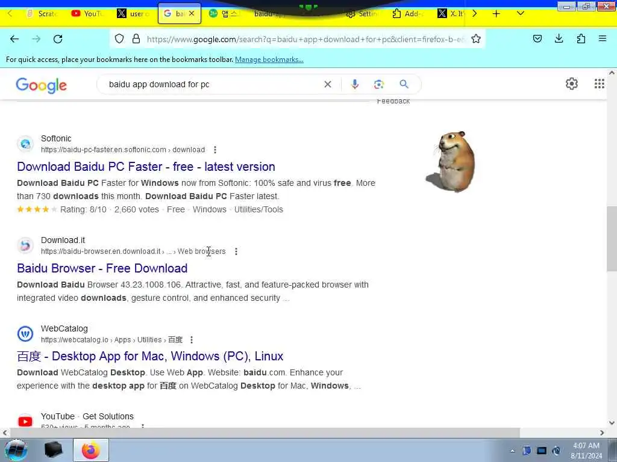Switch to the Scratch tab

(x=42, y=14)
